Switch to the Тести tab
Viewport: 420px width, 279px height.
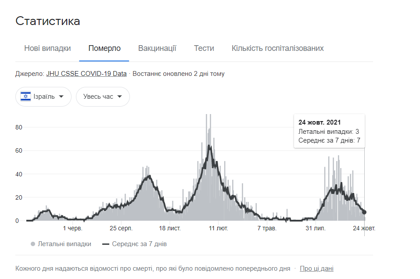[204, 48]
